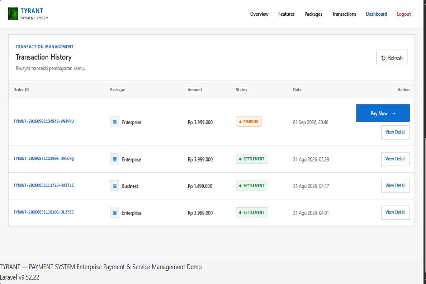The image size is (426, 284).
Task: Click order ID TYRANT-20260831110105-UL2YZJ
Action: [44, 212]
